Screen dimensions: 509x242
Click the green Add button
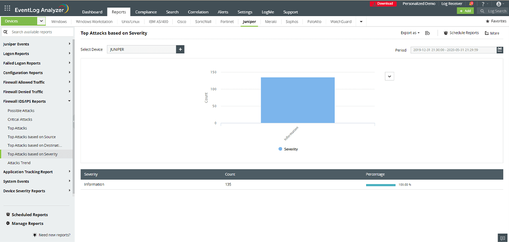click(x=465, y=11)
